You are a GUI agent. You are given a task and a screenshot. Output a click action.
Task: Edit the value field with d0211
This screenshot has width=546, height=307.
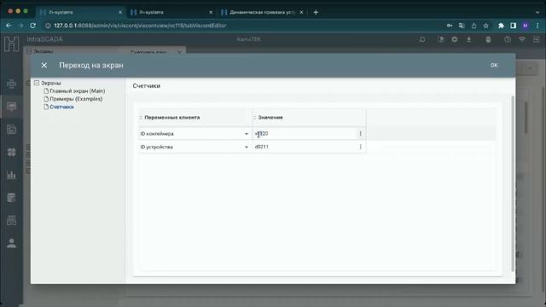(305, 147)
